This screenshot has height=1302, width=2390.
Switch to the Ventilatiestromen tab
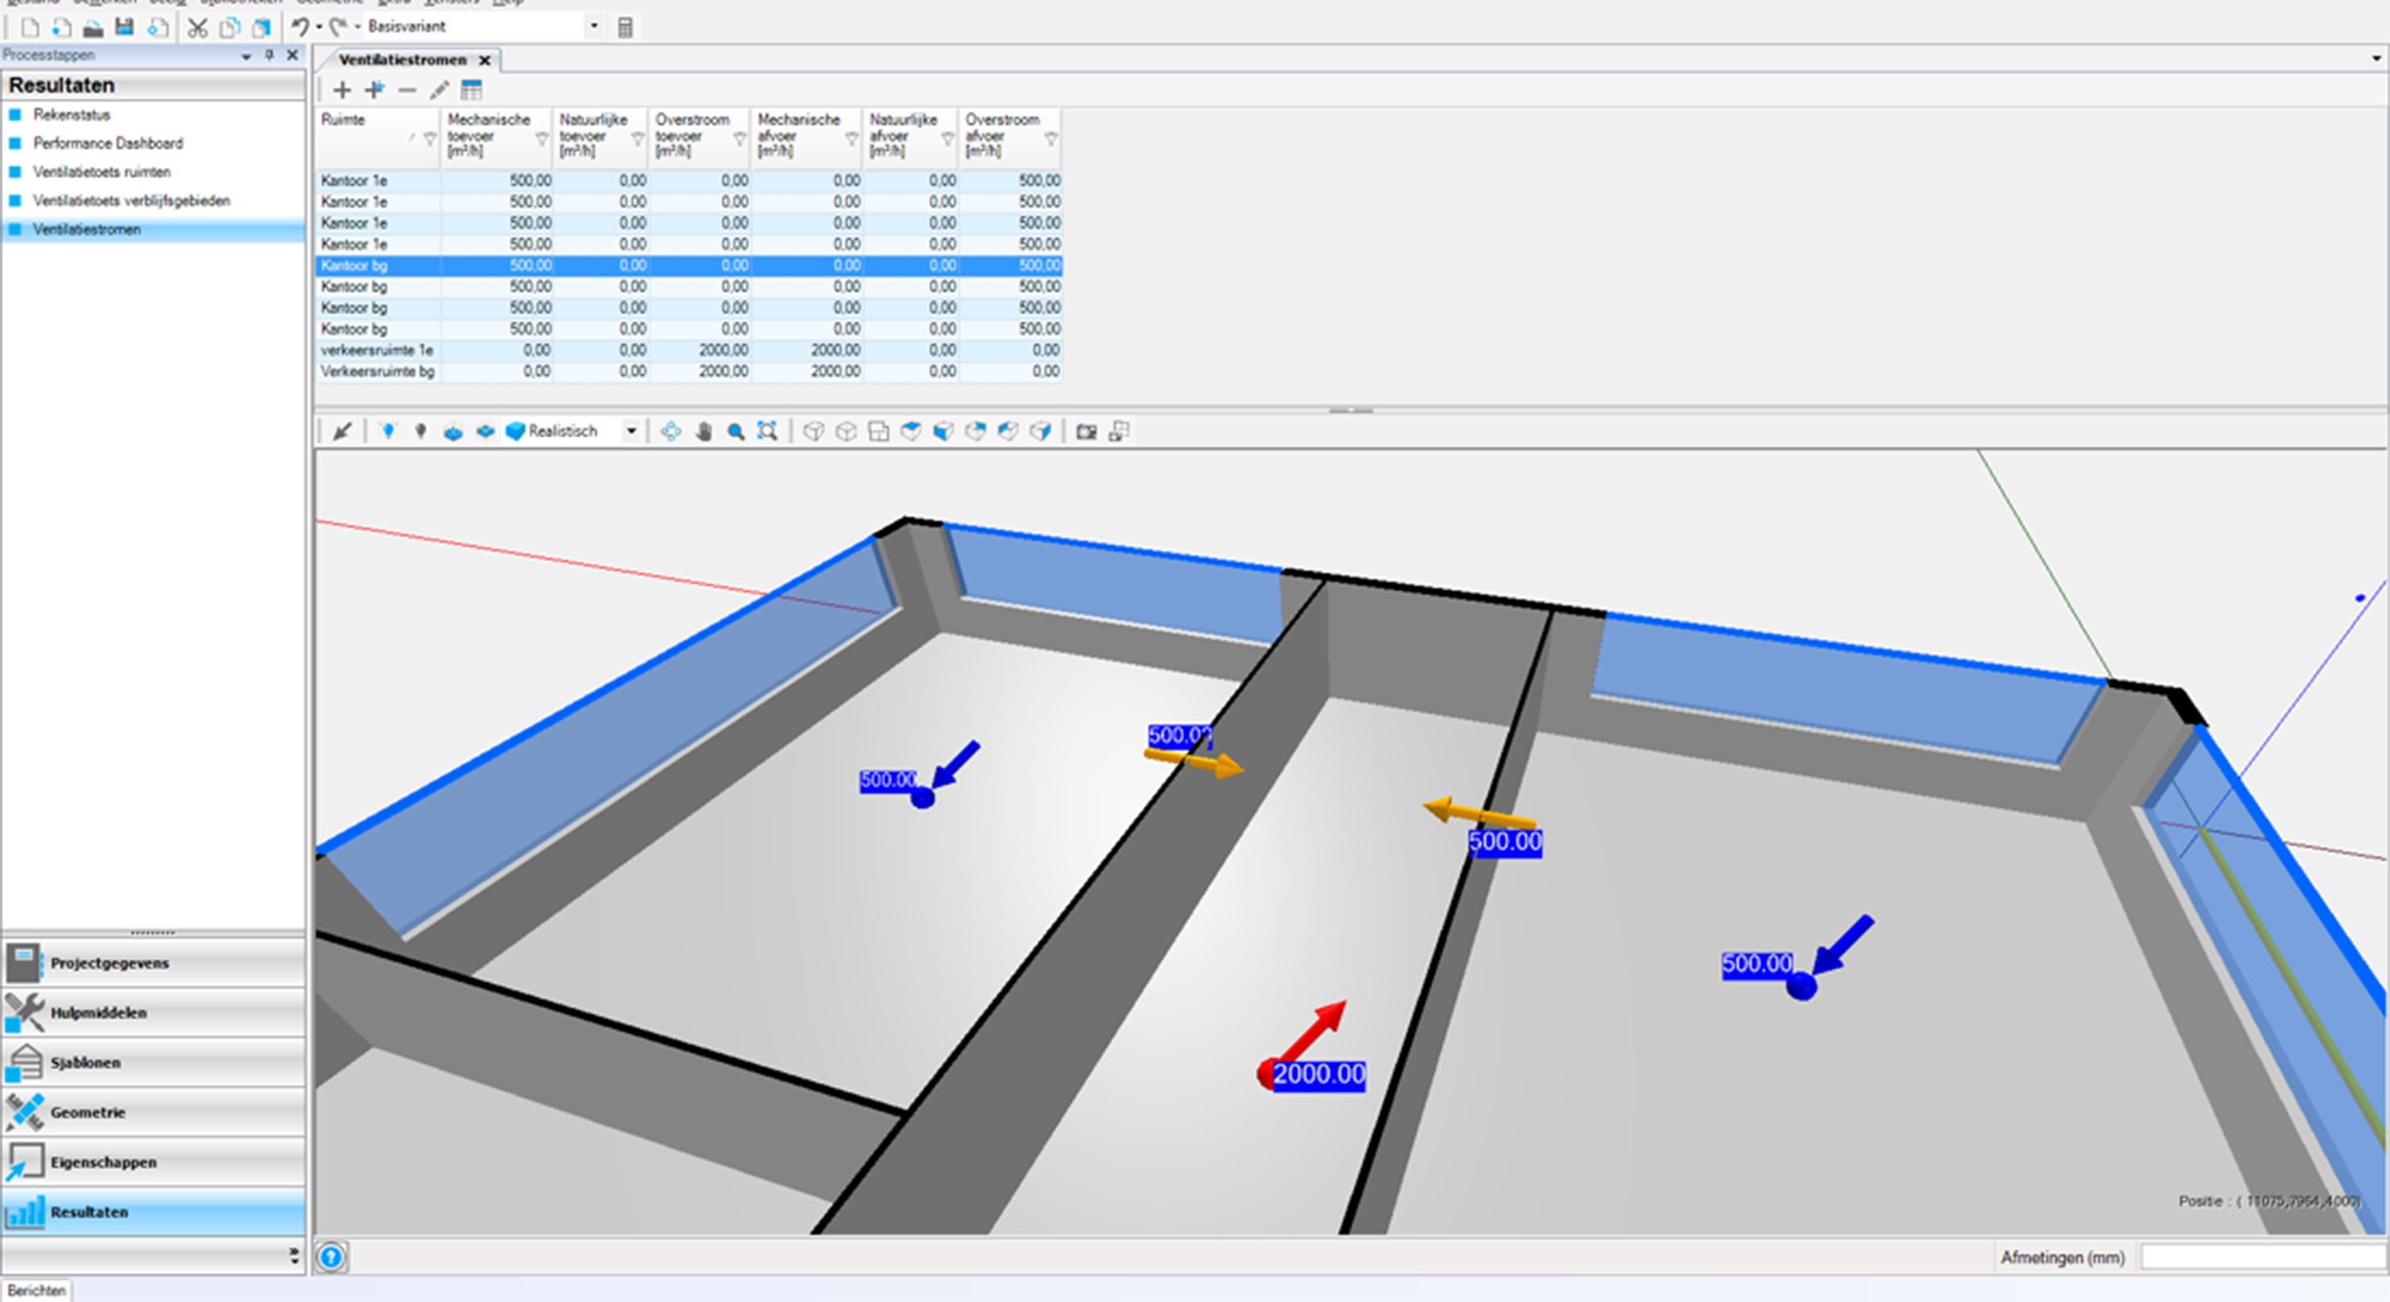(402, 60)
